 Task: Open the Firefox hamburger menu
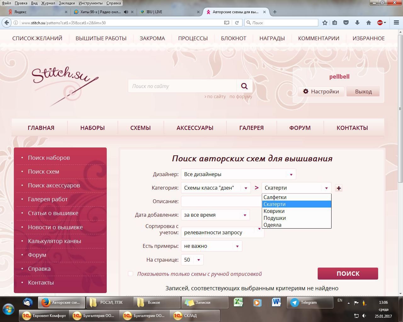point(396,23)
